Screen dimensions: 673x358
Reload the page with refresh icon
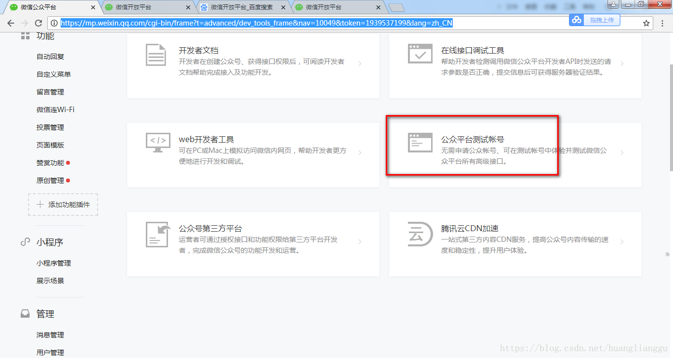(38, 23)
